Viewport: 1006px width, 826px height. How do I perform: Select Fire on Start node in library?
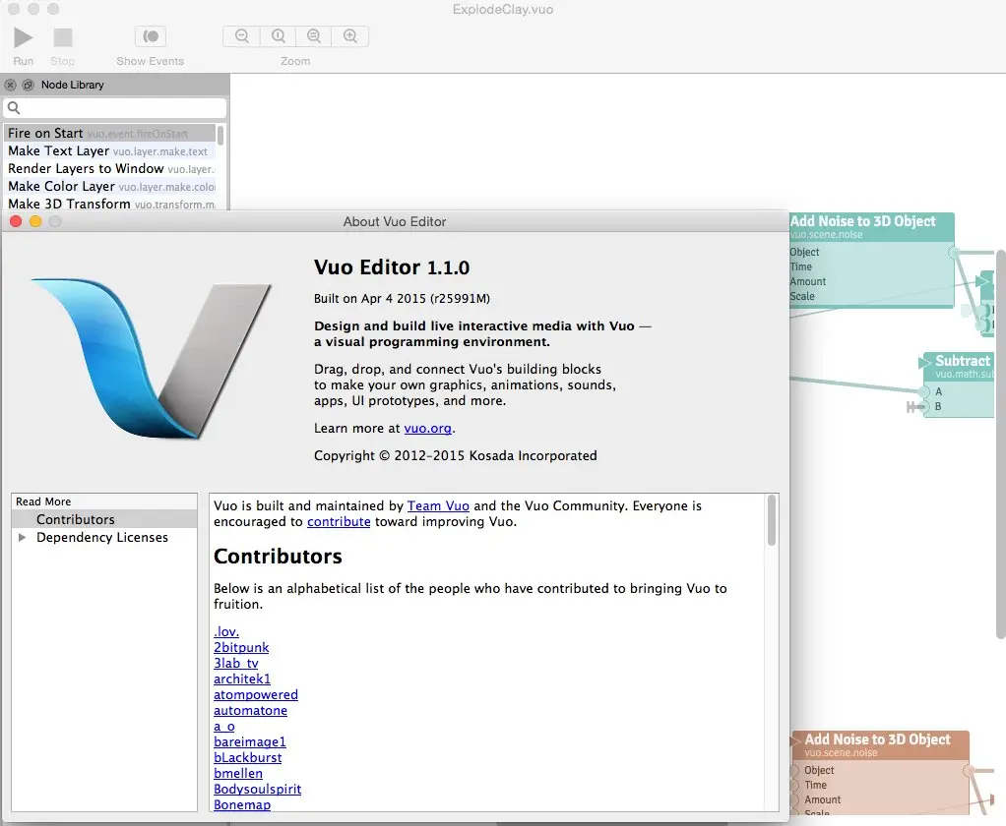point(109,134)
